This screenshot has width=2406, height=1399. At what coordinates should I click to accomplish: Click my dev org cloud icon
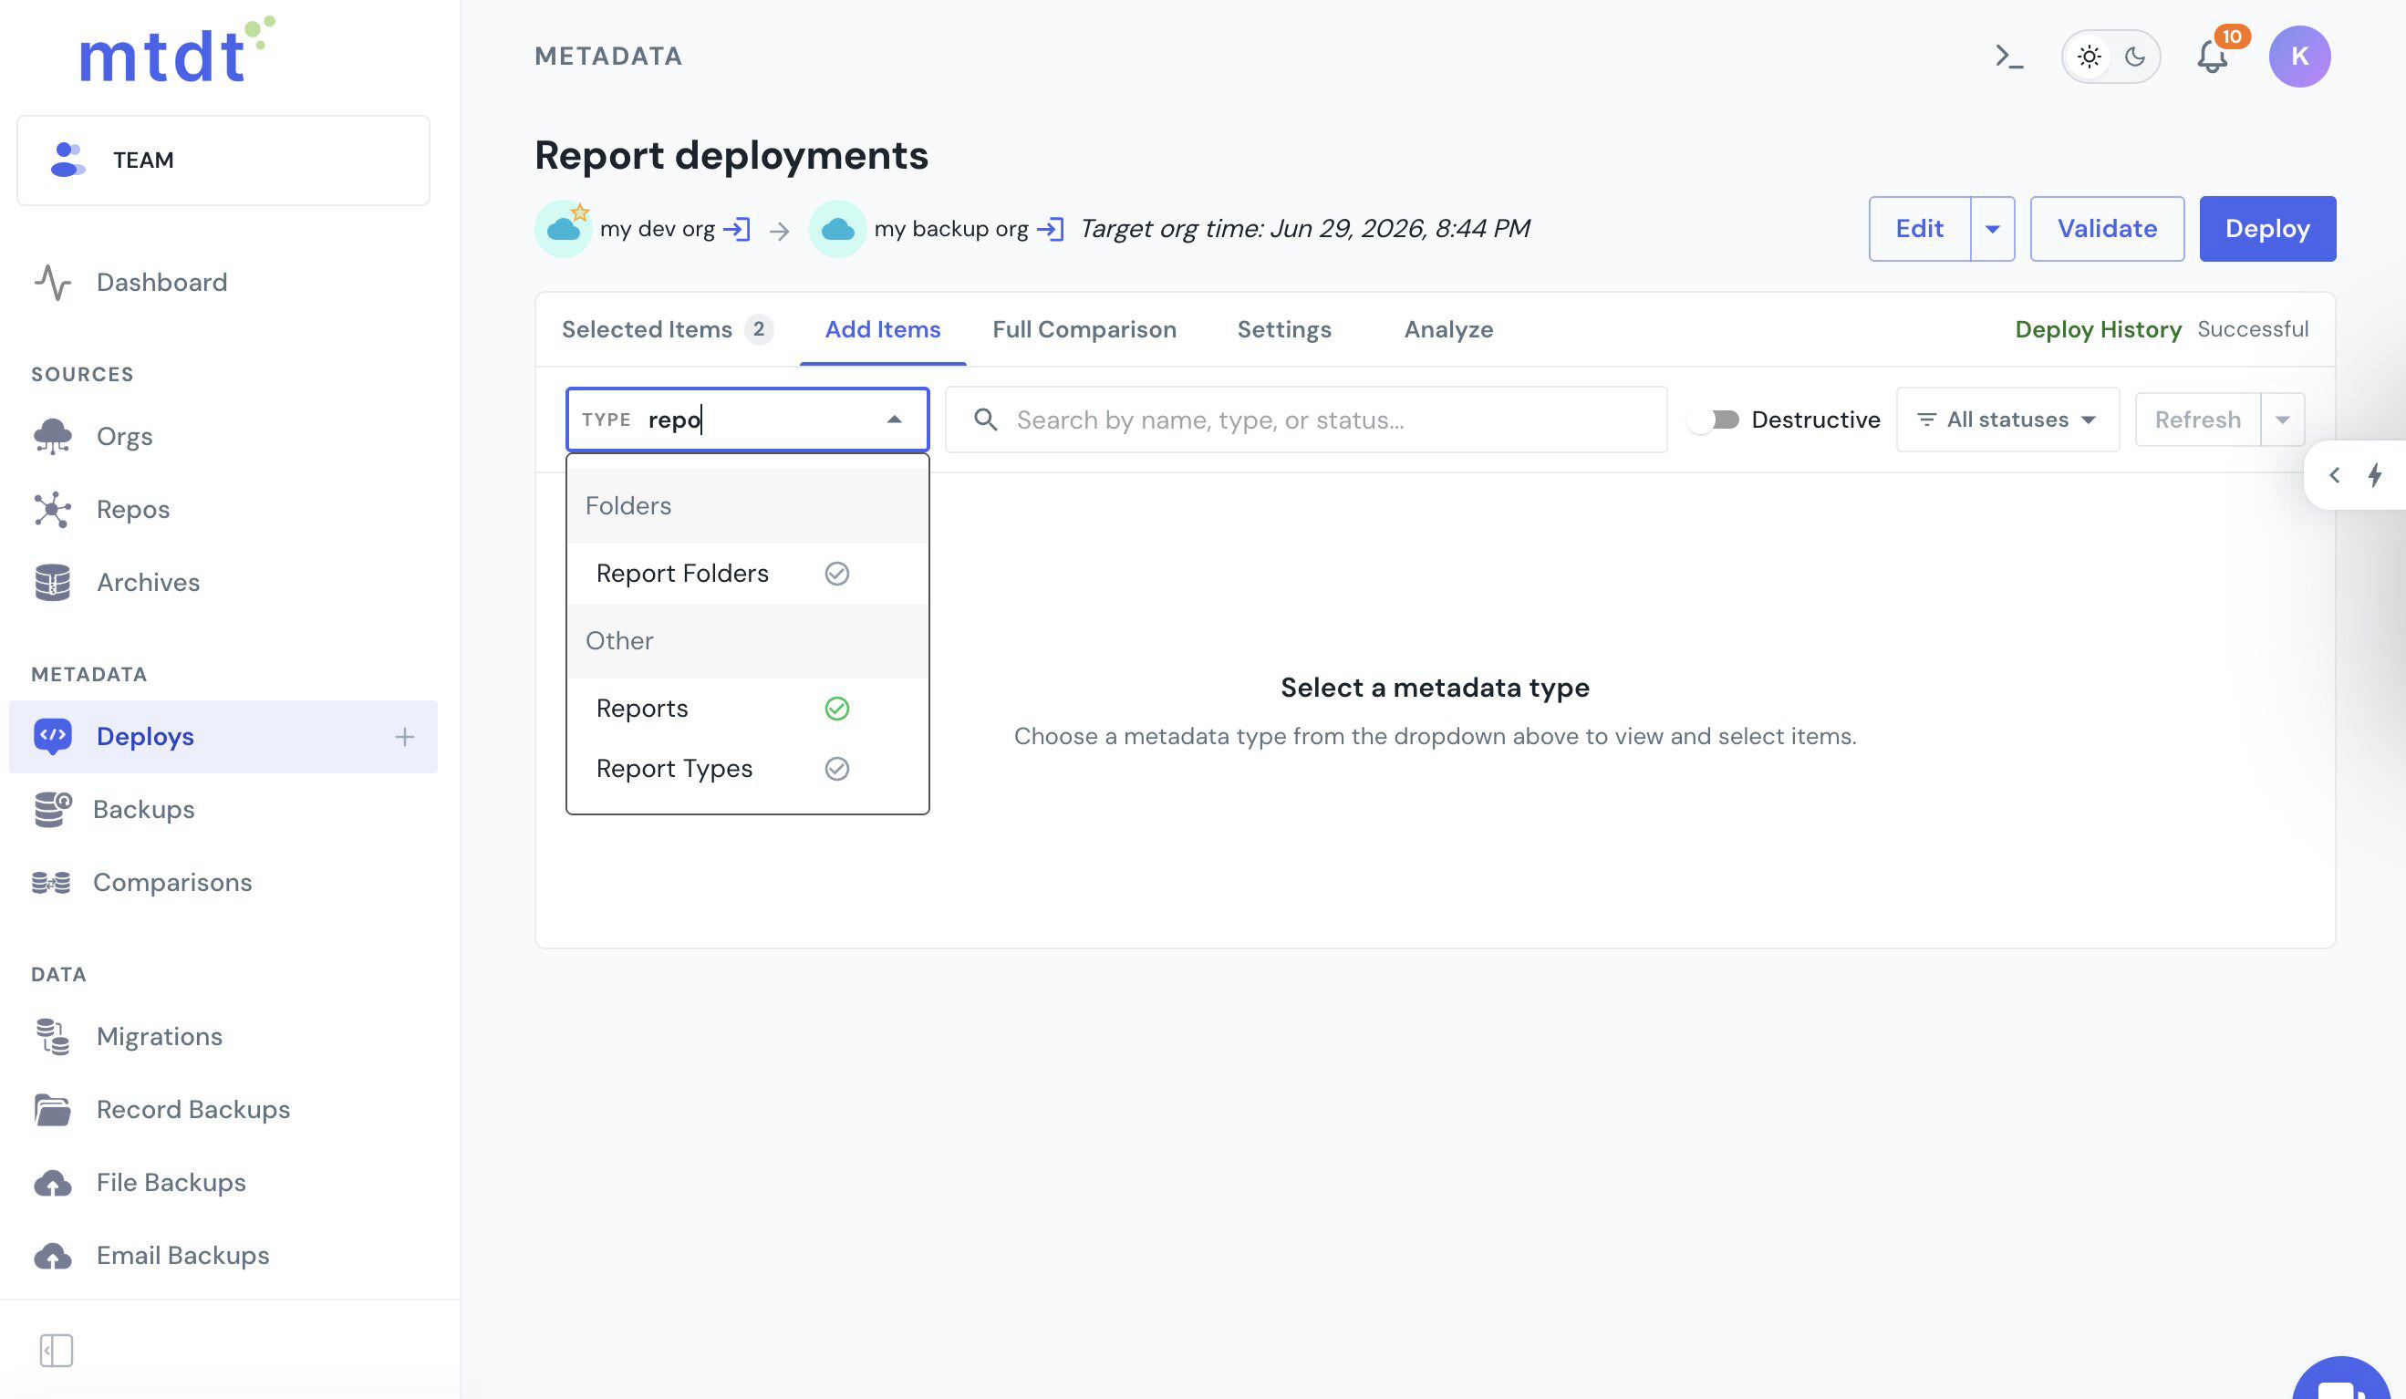tap(564, 229)
